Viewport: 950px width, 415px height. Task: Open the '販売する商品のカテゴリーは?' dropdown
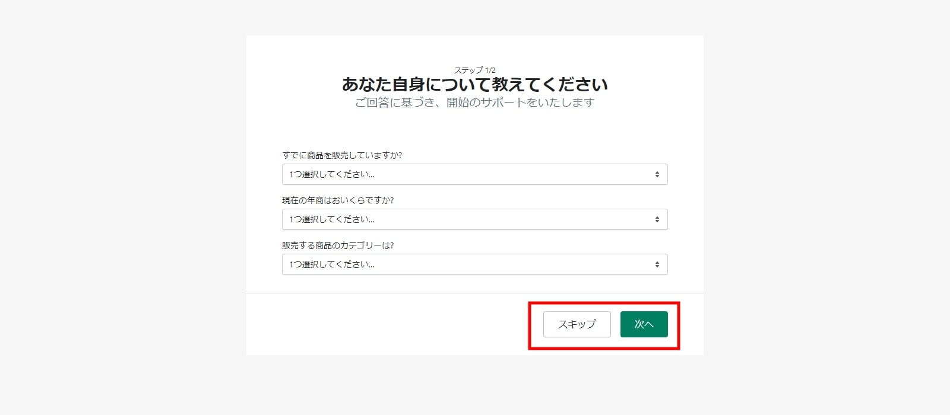pos(474,264)
